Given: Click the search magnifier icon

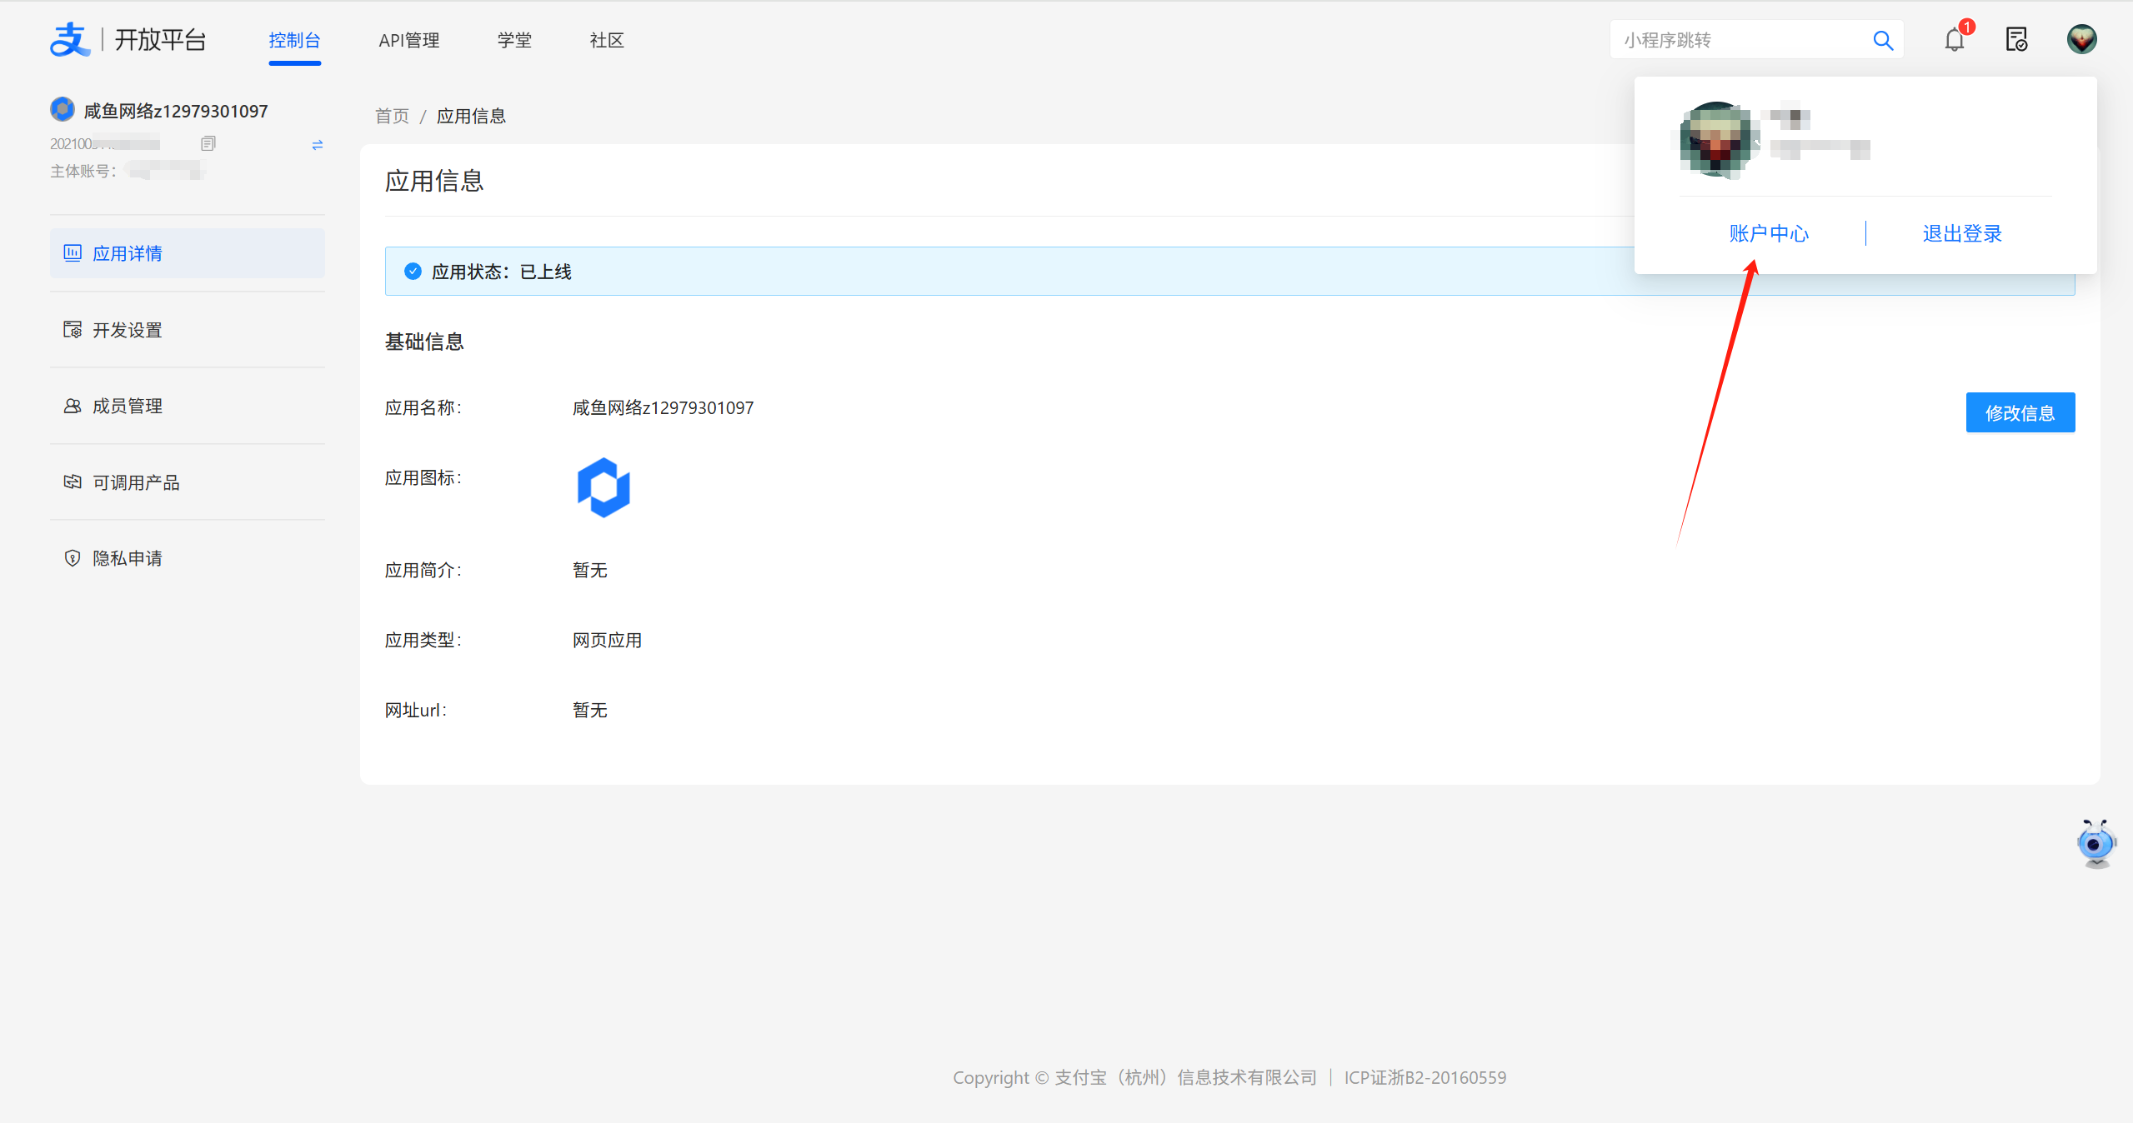Looking at the screenshot, I should click(x=1883, y=40).
